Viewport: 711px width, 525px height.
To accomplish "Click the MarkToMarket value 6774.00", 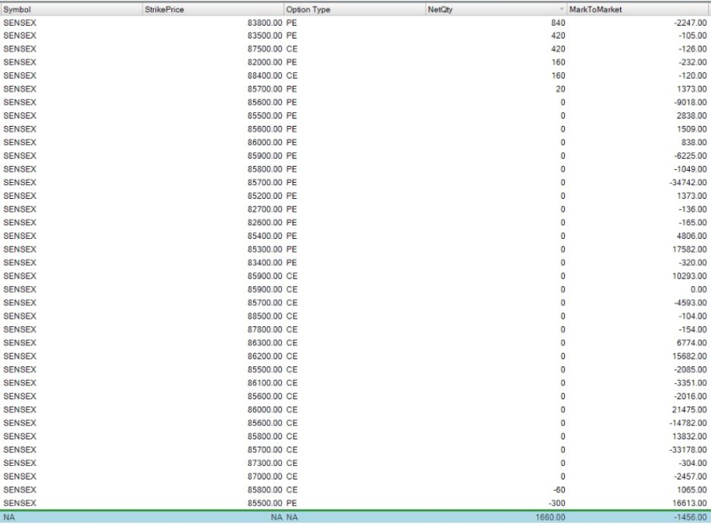I will 691,343.
